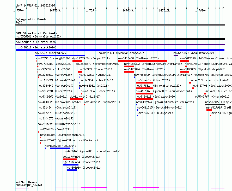The width and height of the screenshot is (232, 191).
Task: Click the DGV Structural Variants track title
Action: point(36,33)
